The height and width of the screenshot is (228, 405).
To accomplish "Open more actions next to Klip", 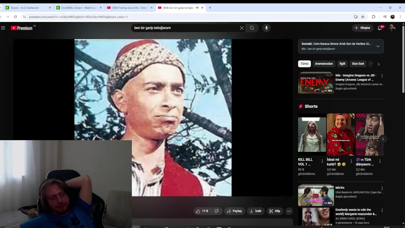I will click(x=289, y=211).
